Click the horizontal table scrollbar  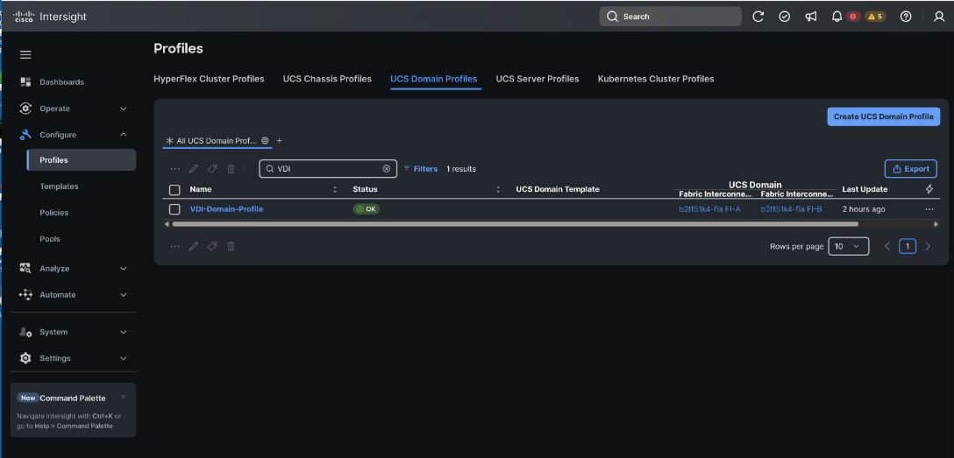pos(516,224)
